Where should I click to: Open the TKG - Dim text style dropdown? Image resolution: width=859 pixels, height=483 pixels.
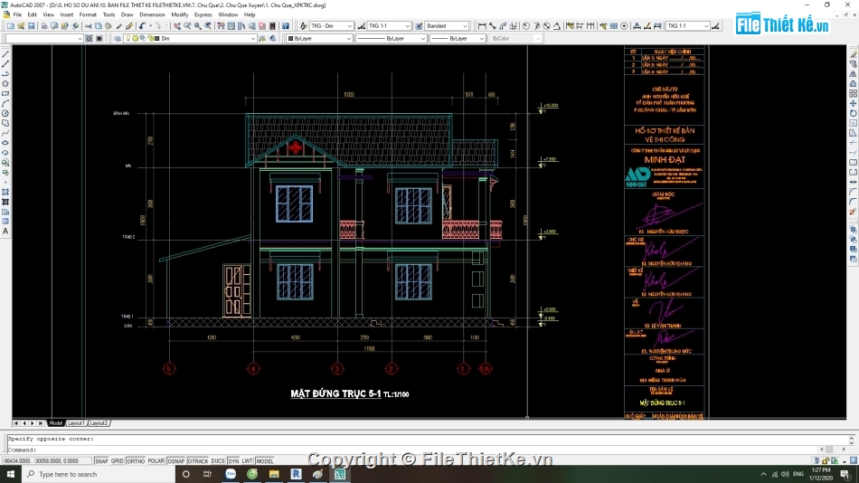click(x=332, y=25)
